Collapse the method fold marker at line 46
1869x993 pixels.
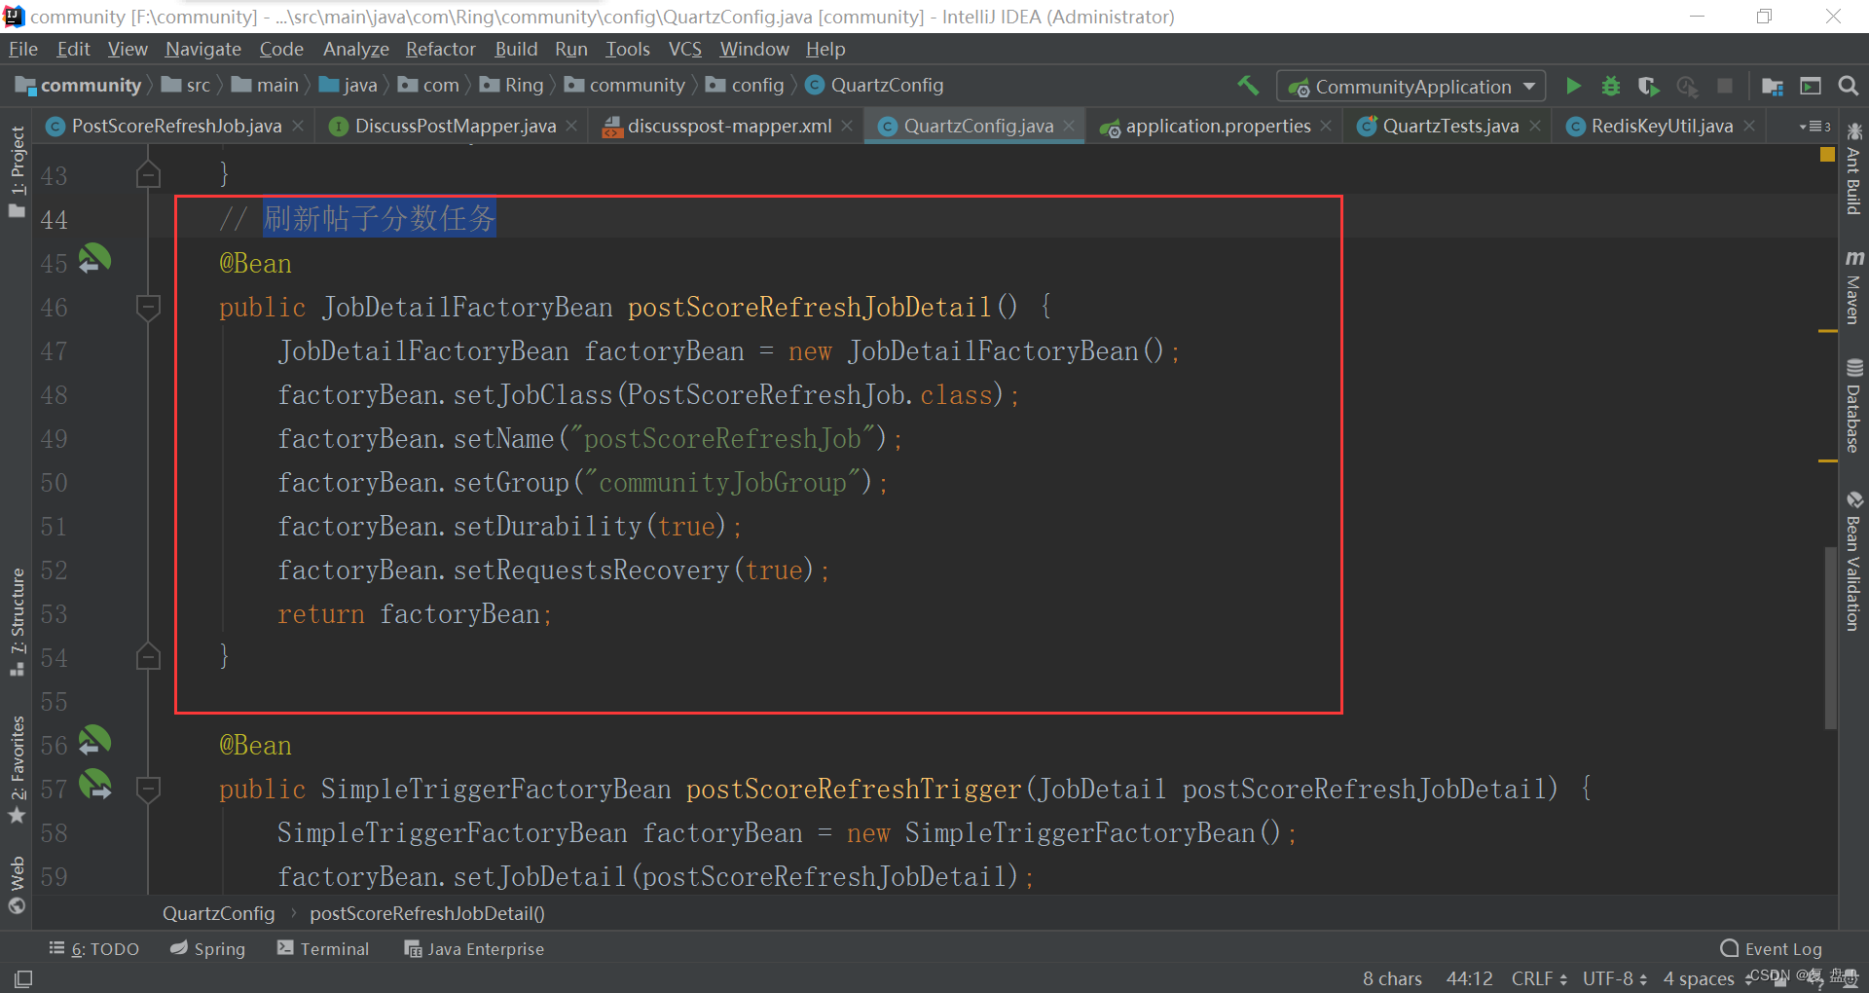tap(148, 308)
